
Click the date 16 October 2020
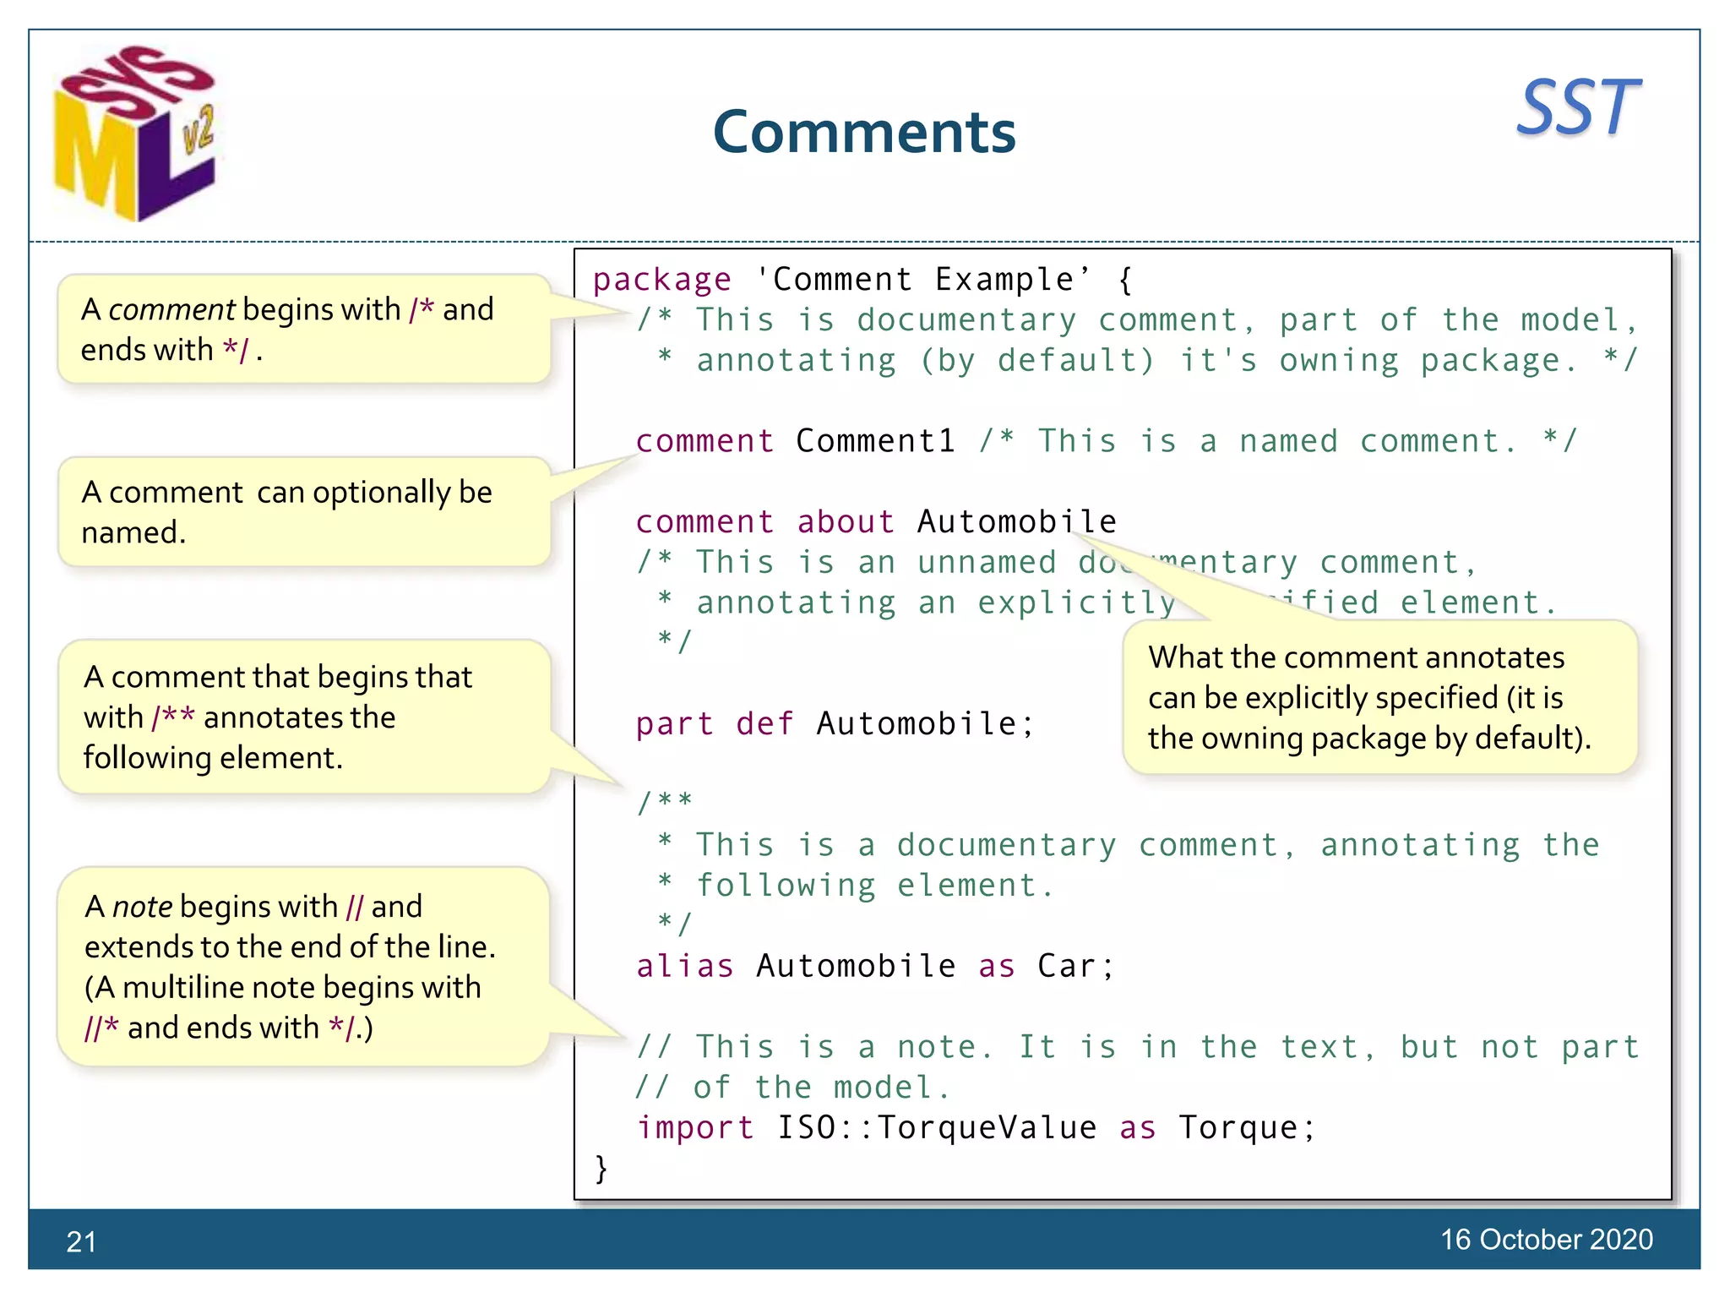(1546, 1240)
